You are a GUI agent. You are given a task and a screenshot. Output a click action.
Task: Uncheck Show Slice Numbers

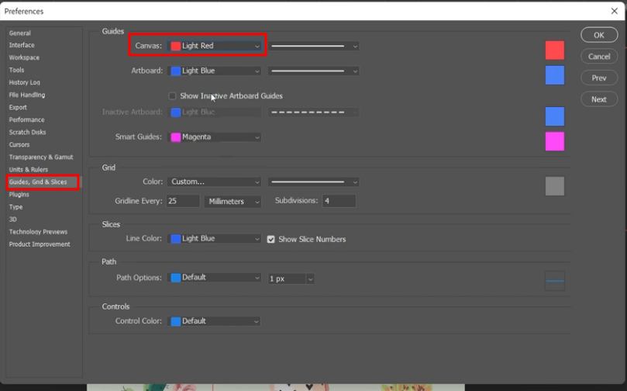click(270, 239)
